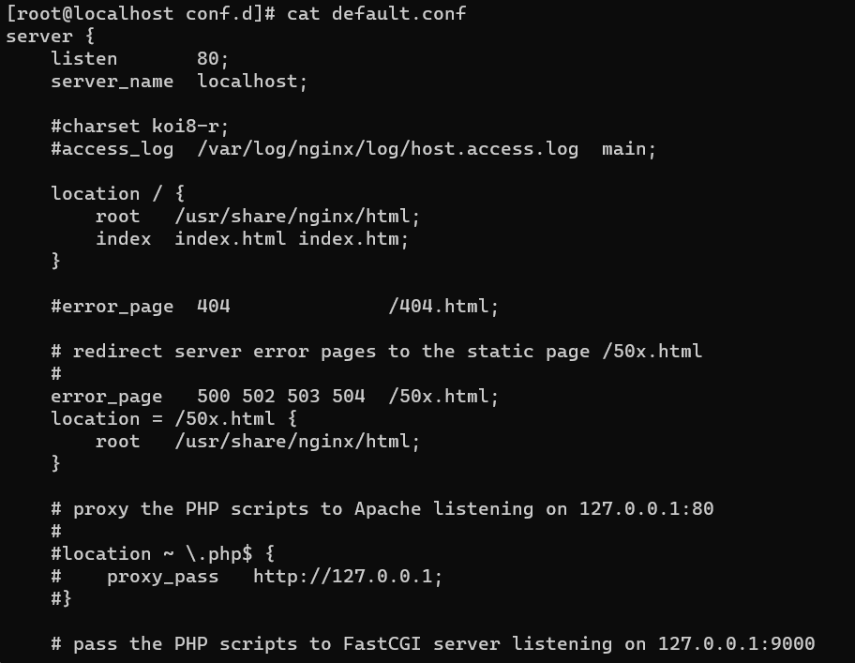The height and width of the screenshot is (663, 855).
Task: Click the "cat default.conf" command text
Action: click(x=376, y=13)
